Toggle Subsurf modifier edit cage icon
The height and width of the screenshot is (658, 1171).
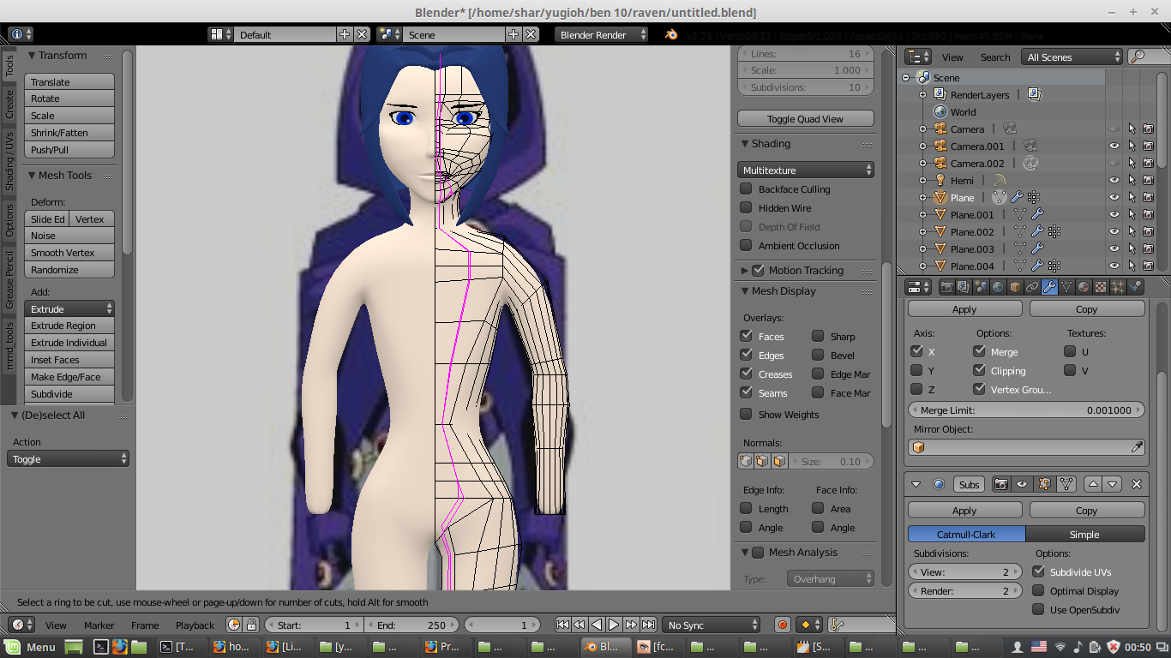tap(1066, 484)
